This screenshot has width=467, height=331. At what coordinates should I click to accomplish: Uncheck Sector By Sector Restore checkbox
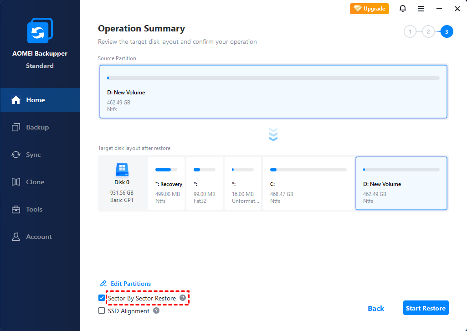pyautogui.click(x=102, y=298)
